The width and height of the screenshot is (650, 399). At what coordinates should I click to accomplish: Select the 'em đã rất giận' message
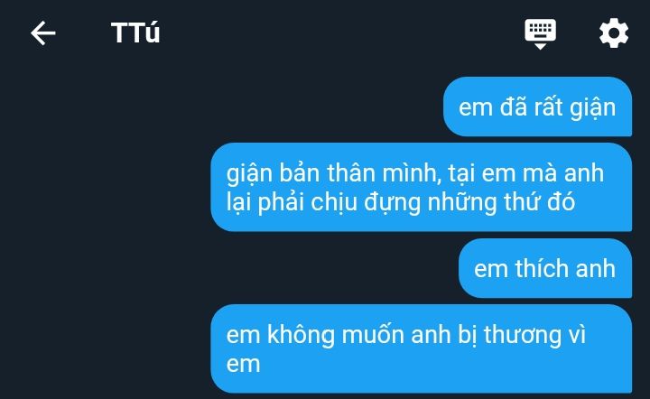[537, 107]
